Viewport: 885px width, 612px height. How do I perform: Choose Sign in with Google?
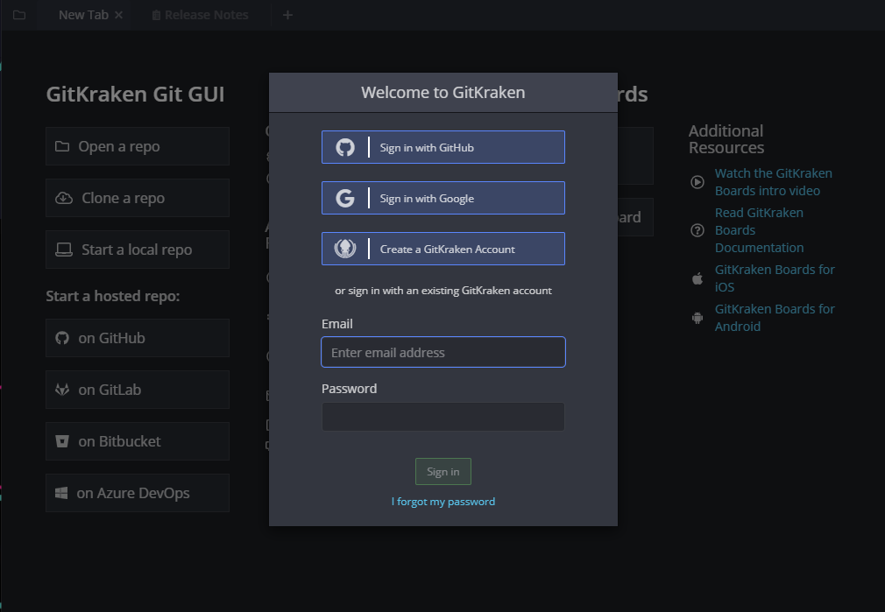(x=443, y=198)
